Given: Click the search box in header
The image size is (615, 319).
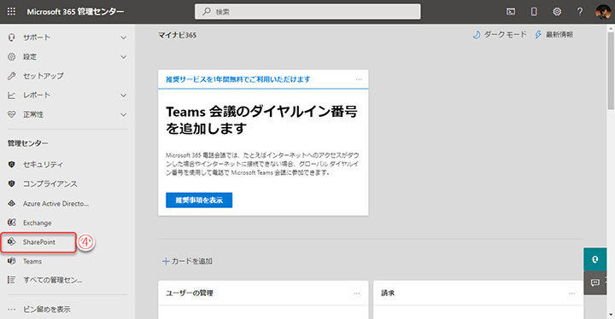Looking at the screenshot, I should (x=307, y=12).
